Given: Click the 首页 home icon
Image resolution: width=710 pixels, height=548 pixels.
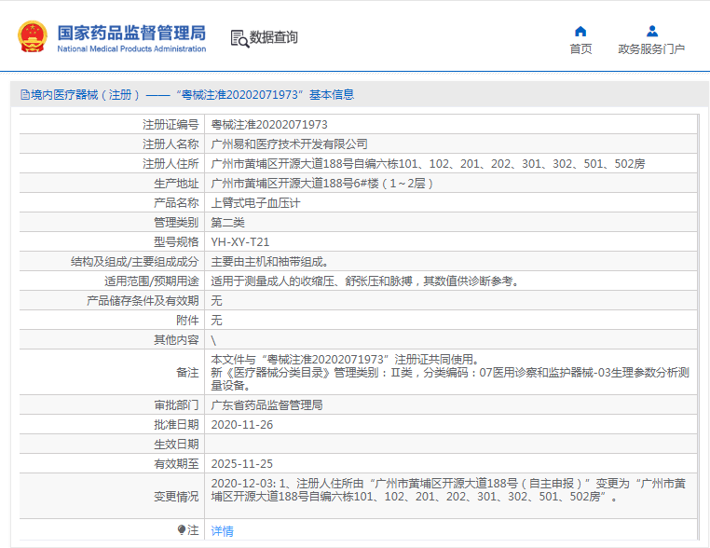Looking at the screenshot, I should [x=580, y=32].
